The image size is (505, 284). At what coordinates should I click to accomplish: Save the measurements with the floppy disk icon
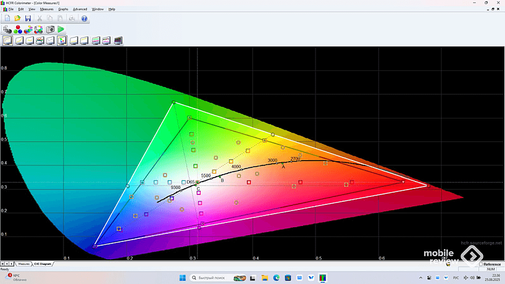click(28, 19)
